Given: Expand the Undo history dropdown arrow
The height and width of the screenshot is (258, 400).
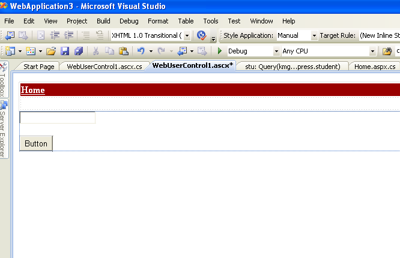Looking at the screenshot, I should (151, 51).
